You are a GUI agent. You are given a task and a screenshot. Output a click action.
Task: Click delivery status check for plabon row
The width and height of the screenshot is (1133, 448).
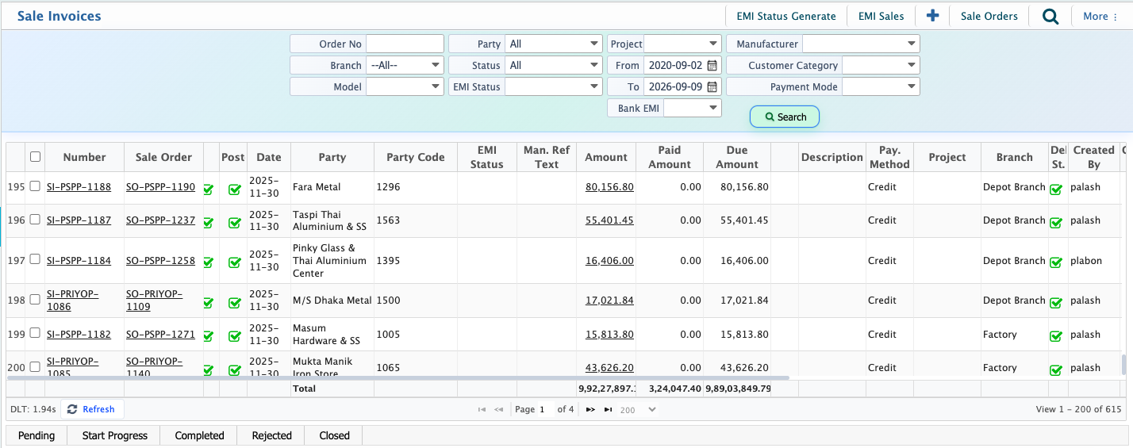(1056, 262)
